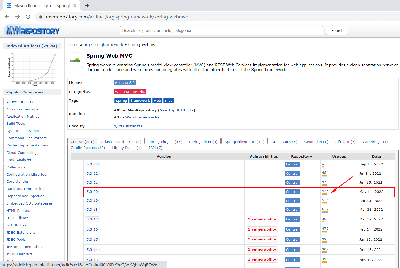Open a new browser tab with plus icon
The height and width of the screenshot is (268, 400).
(87, 5)
